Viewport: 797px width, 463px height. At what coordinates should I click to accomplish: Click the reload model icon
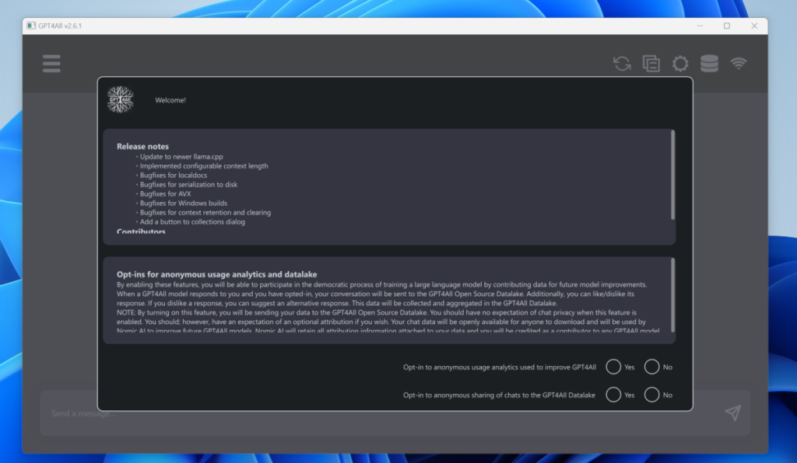[x=622, y=64]
